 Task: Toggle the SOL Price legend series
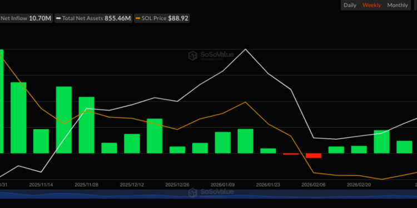pyautogui.click(x=162, y=18)
